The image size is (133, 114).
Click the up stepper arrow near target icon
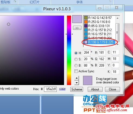(x=77, y=78)
